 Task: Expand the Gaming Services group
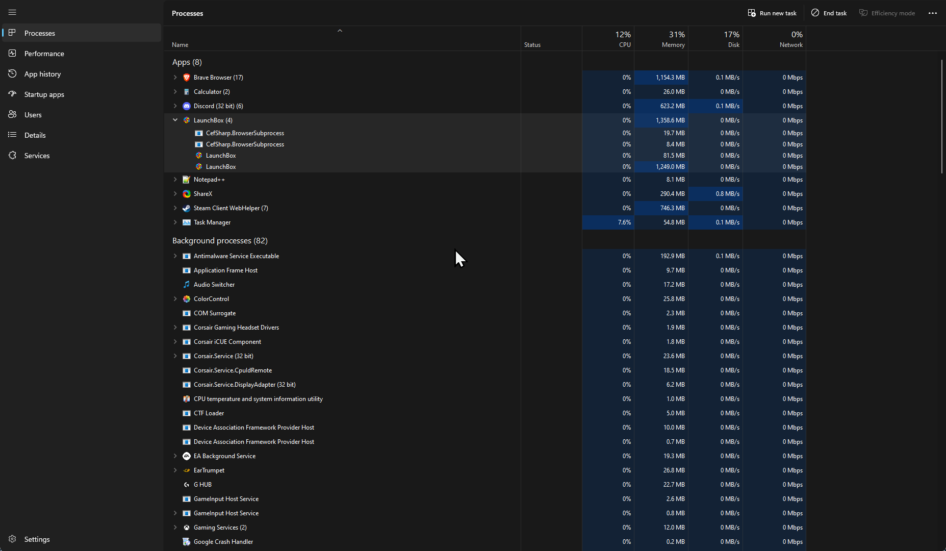(x=175, y=528)
